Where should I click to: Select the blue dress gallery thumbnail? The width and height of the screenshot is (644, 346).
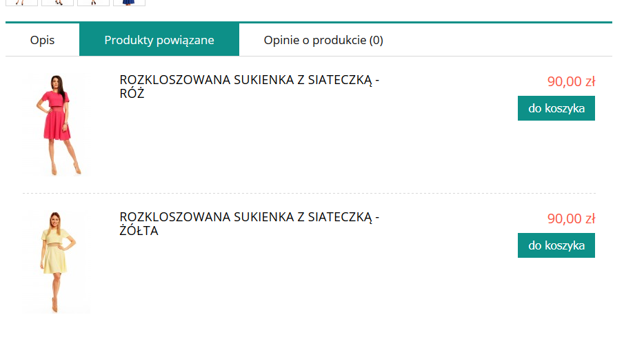coord(129,3)
